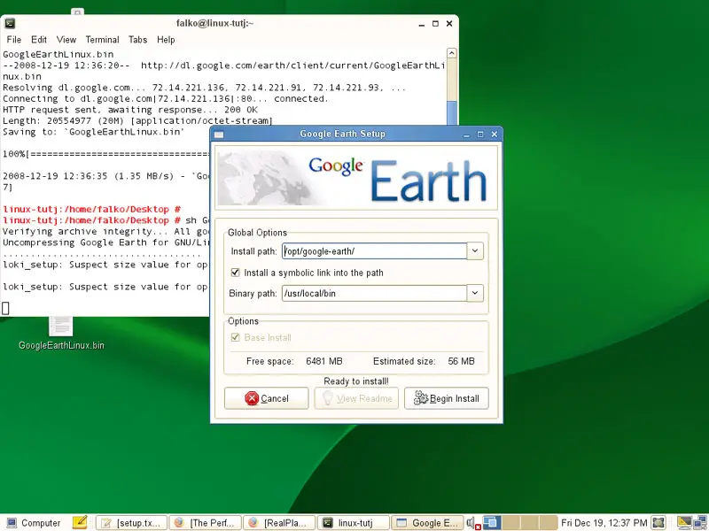This screenshot has width=709, height=531.
Task: Click the terminal vertical scrollbar thumb
Action: [x=451, y=112]
